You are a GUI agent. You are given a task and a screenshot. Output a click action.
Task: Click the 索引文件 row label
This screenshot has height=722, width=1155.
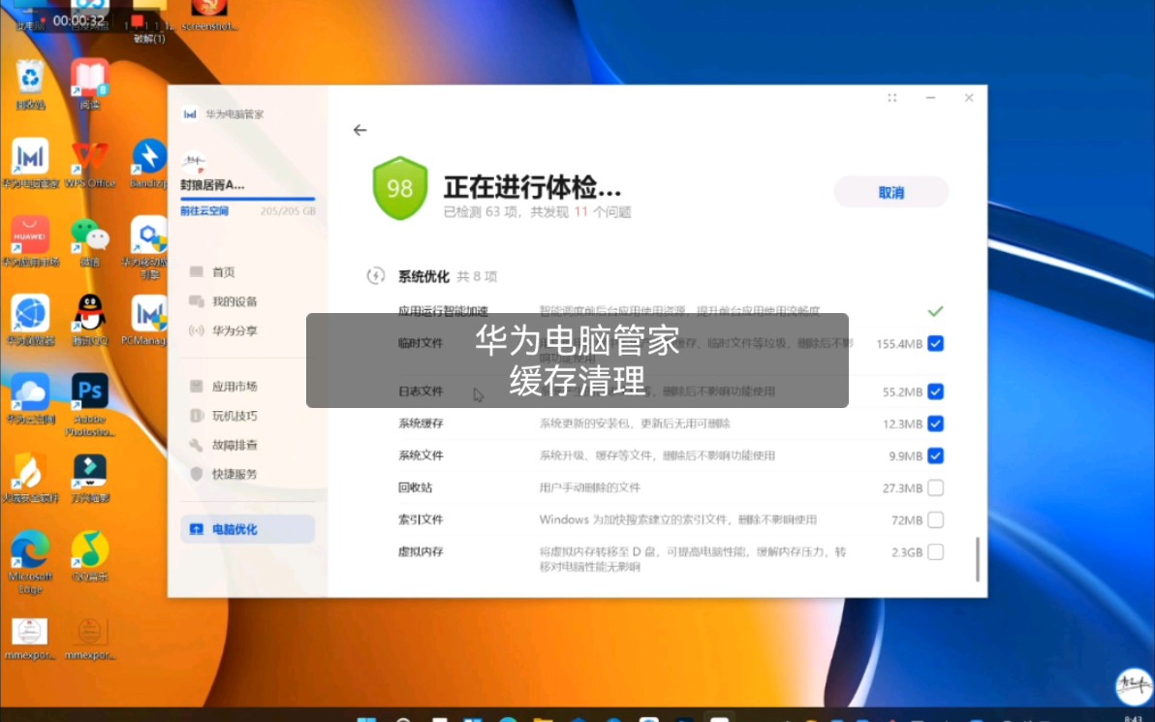tap(421, 520)
